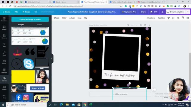Screen dimensions: 191x107
Task: Click the Windows taskbar search box
Action: [26, 105]
